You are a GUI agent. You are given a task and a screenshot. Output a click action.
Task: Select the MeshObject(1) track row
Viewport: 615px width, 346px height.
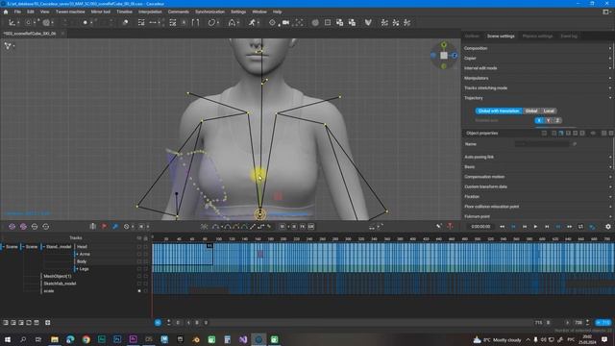pos(58,276)
